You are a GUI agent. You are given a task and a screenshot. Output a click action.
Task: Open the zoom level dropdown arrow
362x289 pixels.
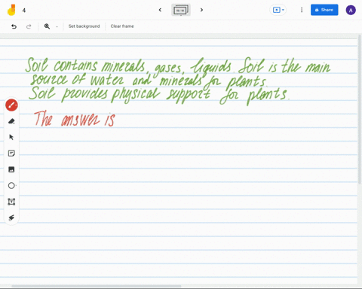[x=57, y=26]
